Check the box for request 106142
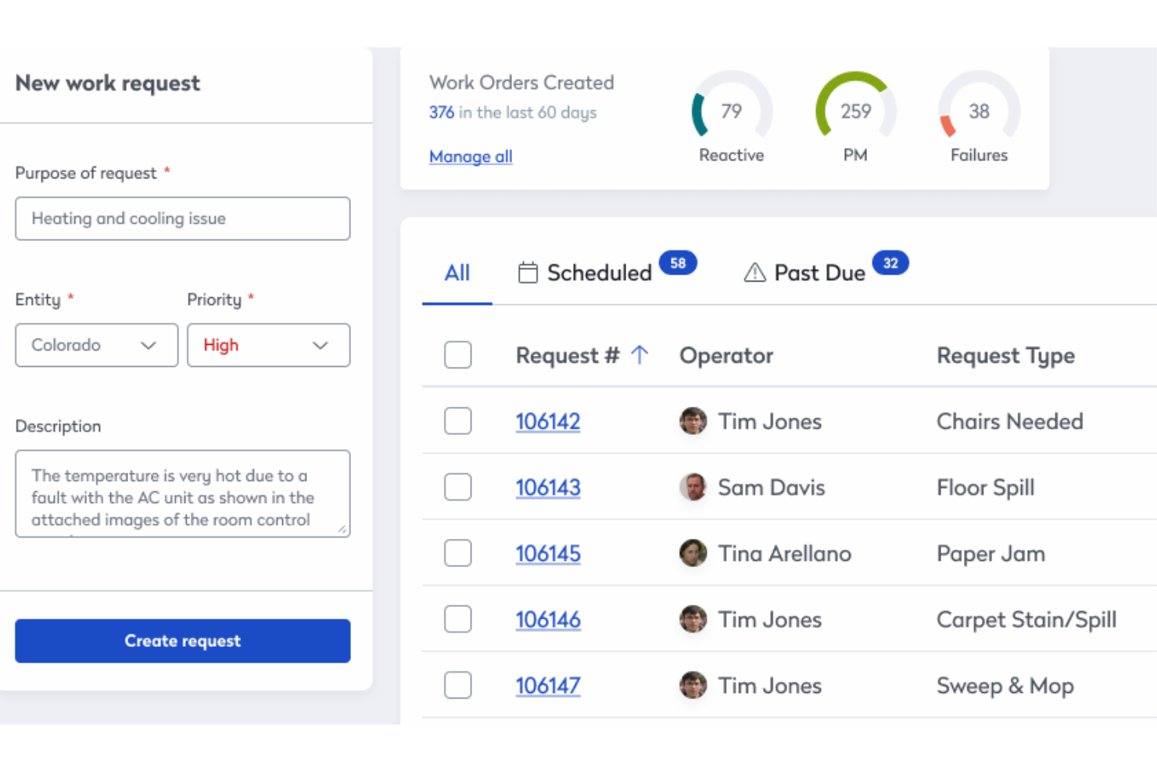Image resolution: width=1157 pixels, height=772 pixels. click(457, 421)
